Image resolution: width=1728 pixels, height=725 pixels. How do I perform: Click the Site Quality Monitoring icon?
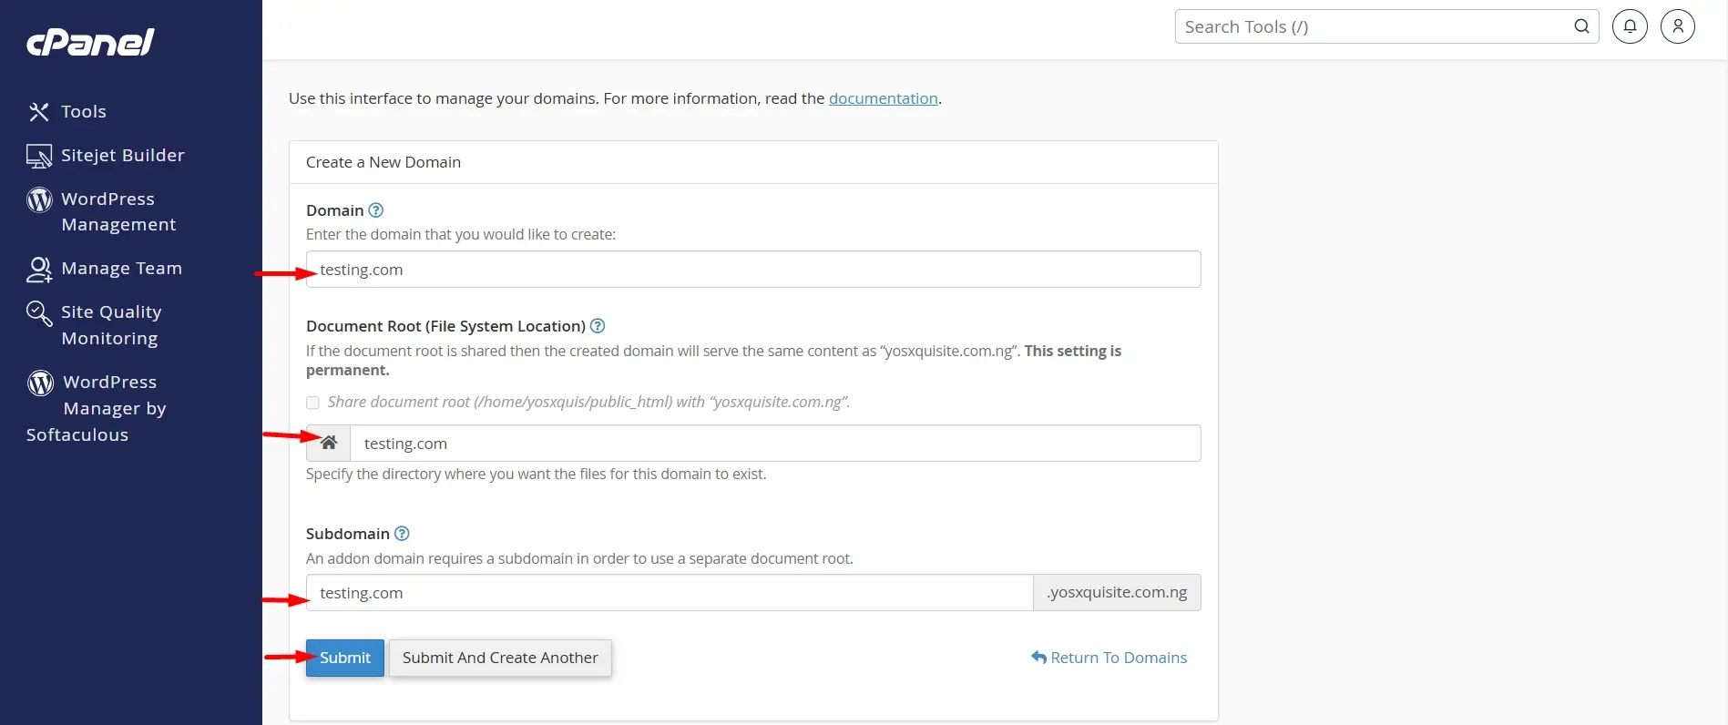tap(39, 312)
